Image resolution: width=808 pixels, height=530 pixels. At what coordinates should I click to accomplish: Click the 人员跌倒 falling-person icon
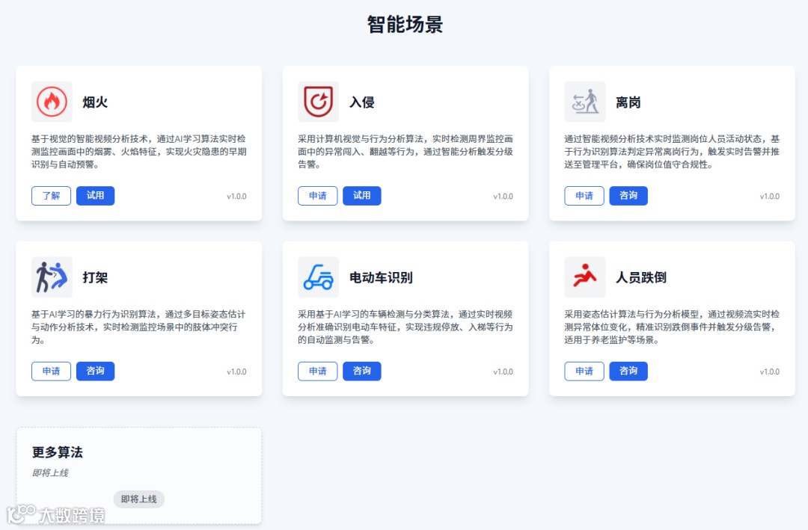coord(584,277)
